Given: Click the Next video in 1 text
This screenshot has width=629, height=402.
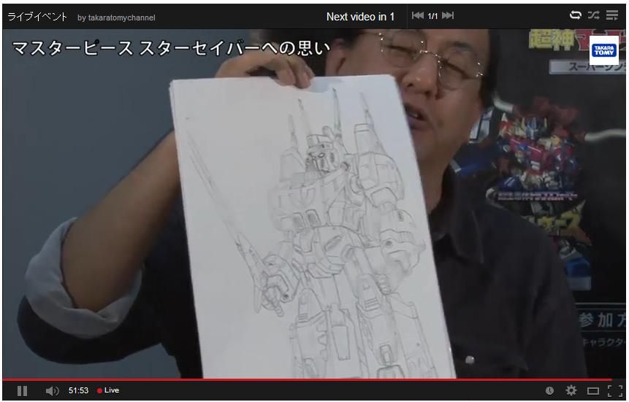Looking at the screenshot, I should [x=360, y=17].
